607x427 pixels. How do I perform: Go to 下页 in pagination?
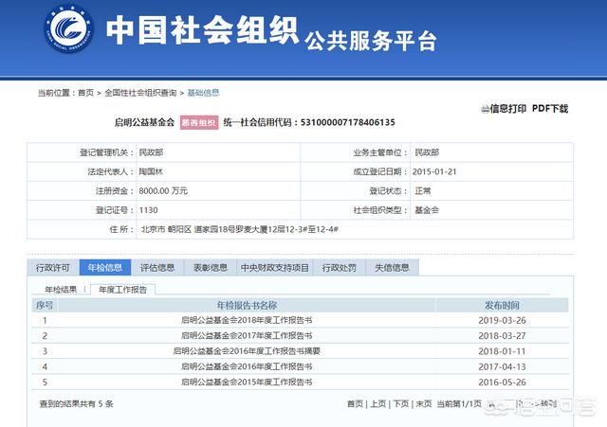coord(401,404)
